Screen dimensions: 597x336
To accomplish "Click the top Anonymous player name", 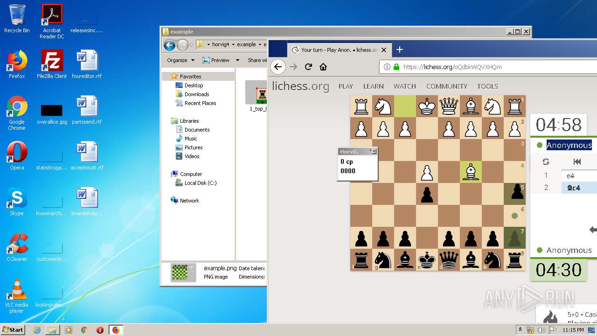I will tap(569, 145).
